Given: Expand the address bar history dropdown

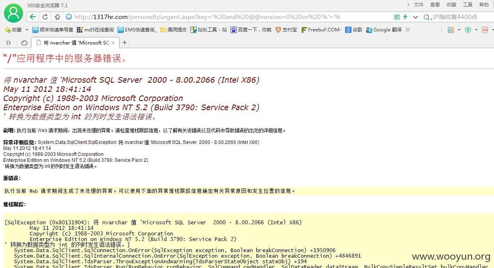Looking at the screenshot, I should click(x=416, y=17).
